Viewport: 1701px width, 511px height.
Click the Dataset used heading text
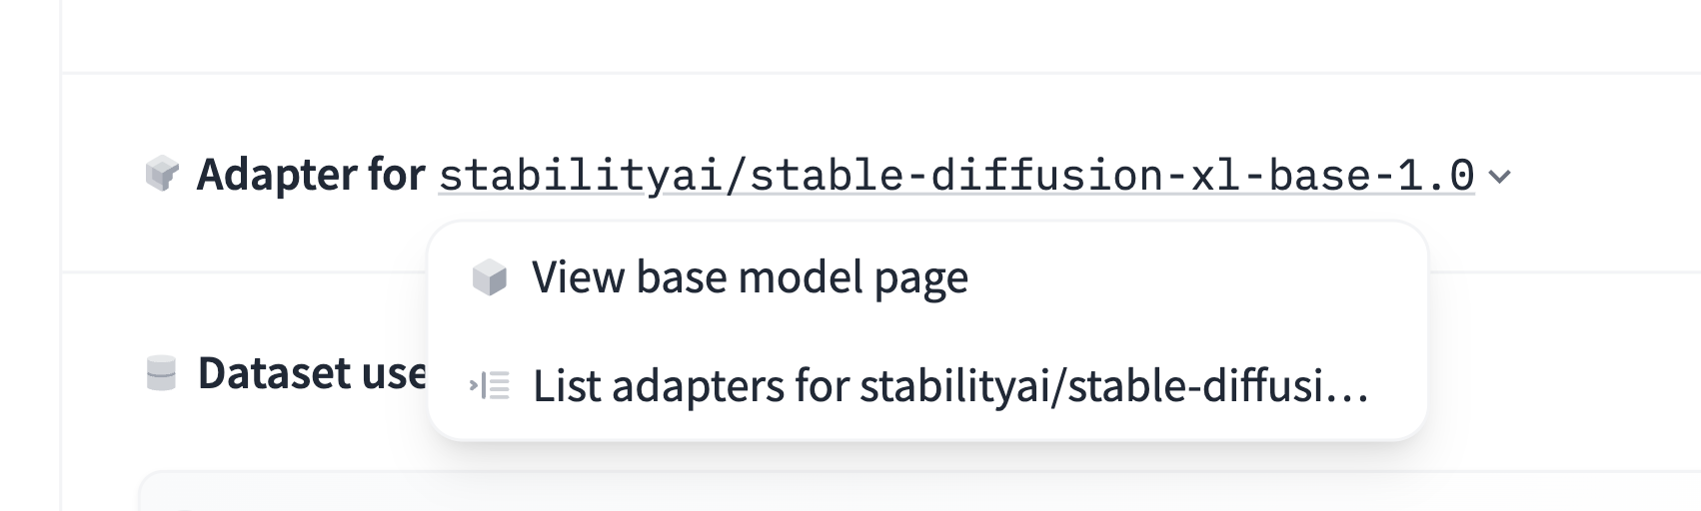(x=312, y=373)
